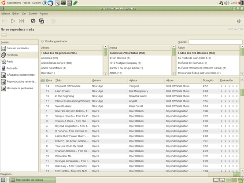244x183 pixels.
Task: Open Añadidos recientemente playlist
Action: tap(19, 75)
